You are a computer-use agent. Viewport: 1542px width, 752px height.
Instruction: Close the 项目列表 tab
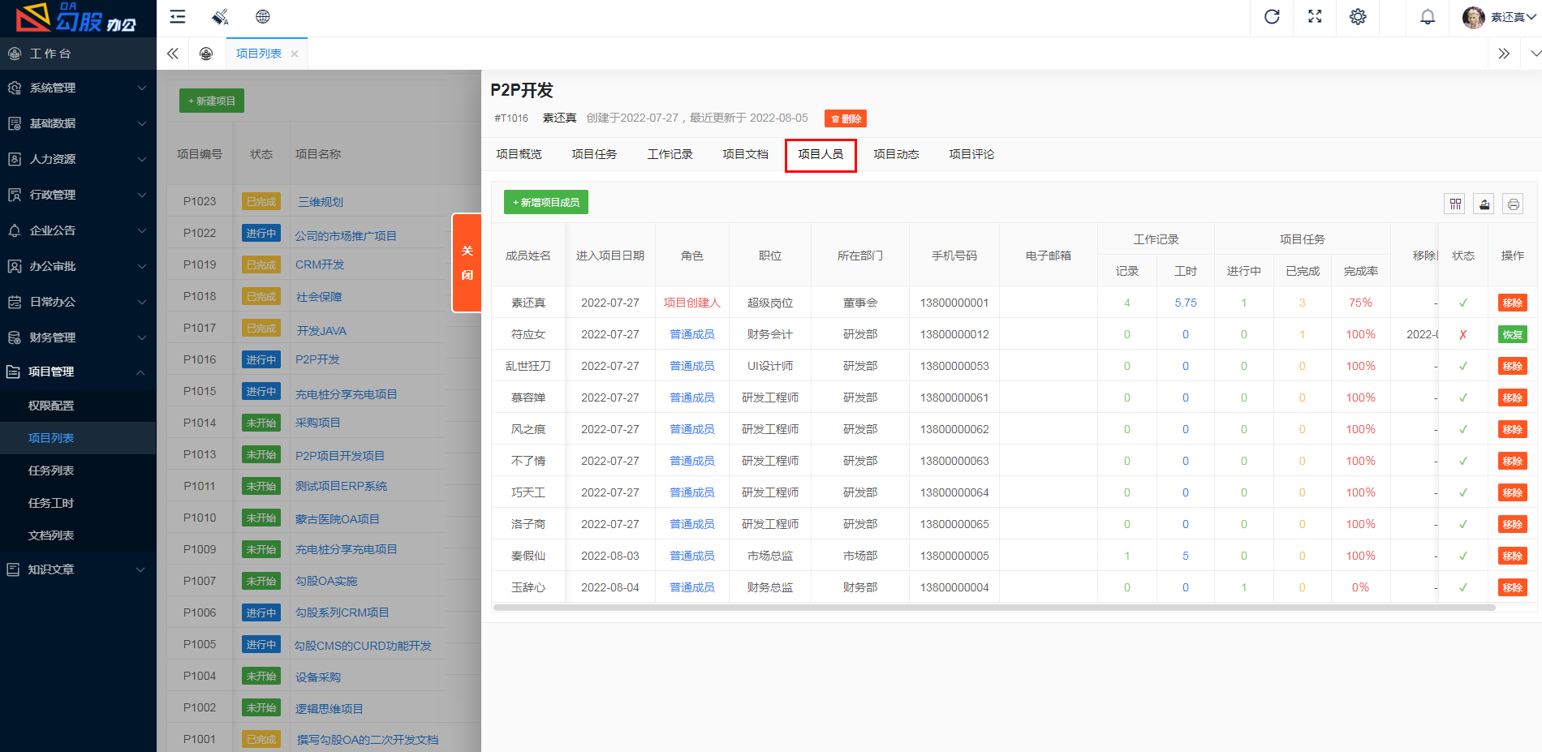pyautogui.click(x=295, y=54)
